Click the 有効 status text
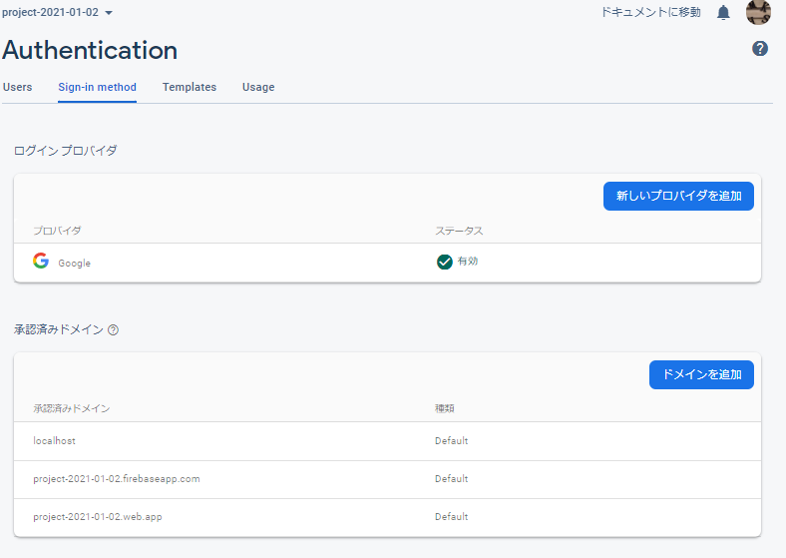This screenshot has height=558, width=786. coord(468,261)
